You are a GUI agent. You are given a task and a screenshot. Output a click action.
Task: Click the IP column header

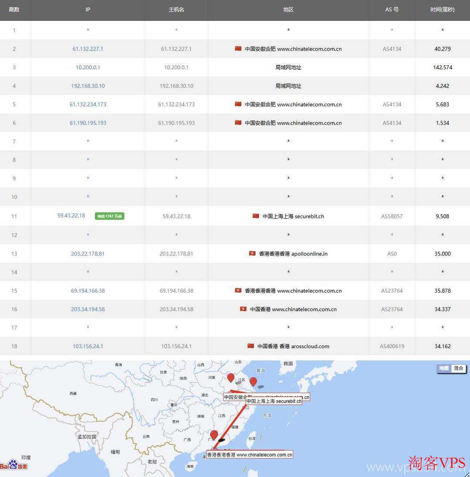pyautogui.click(x=88, y=10)
